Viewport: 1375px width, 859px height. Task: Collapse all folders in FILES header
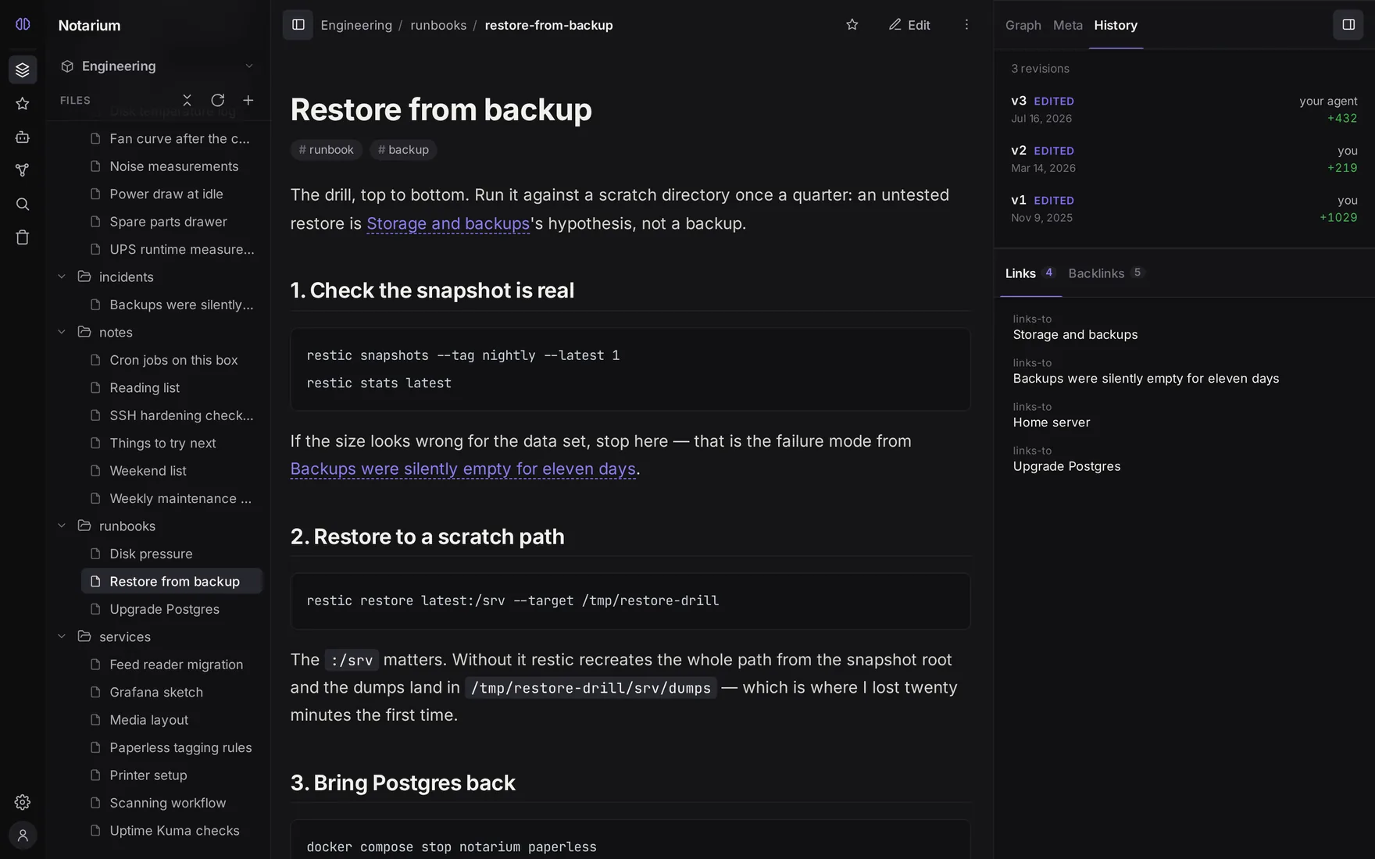coord(187,100)
